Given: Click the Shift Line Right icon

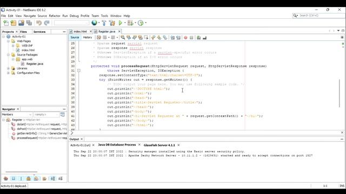Looking at the screenshot, I should [178, 38].
